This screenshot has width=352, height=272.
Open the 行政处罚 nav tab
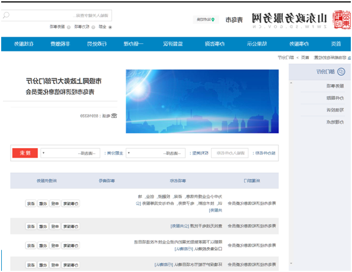click(97, 44)
